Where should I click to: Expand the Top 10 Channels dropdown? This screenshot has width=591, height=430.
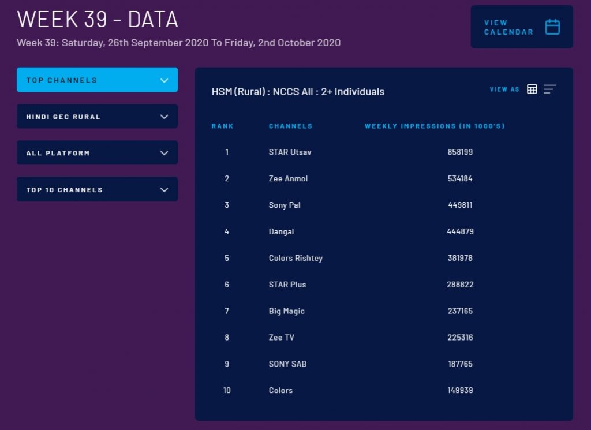pos(97,189)
